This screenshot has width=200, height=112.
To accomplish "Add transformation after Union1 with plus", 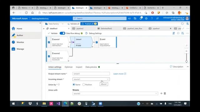I will (x=92, y=47).
